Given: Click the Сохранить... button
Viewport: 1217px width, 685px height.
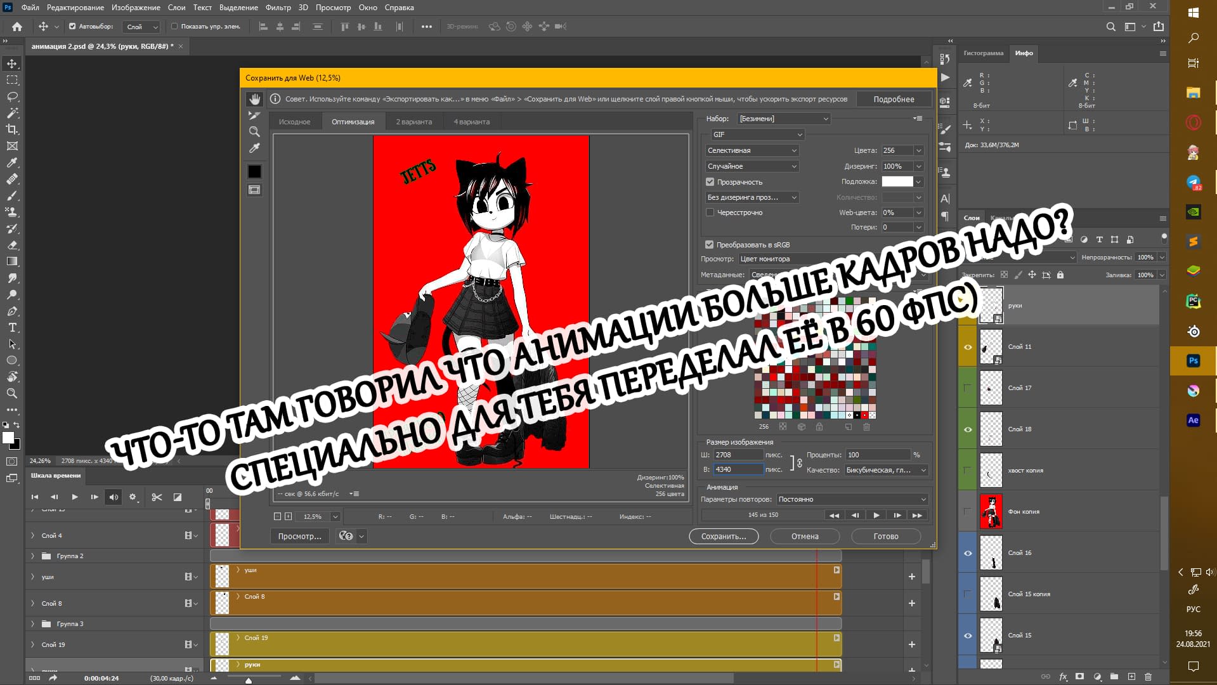Looking at the screenshot, I should point(724,537).
